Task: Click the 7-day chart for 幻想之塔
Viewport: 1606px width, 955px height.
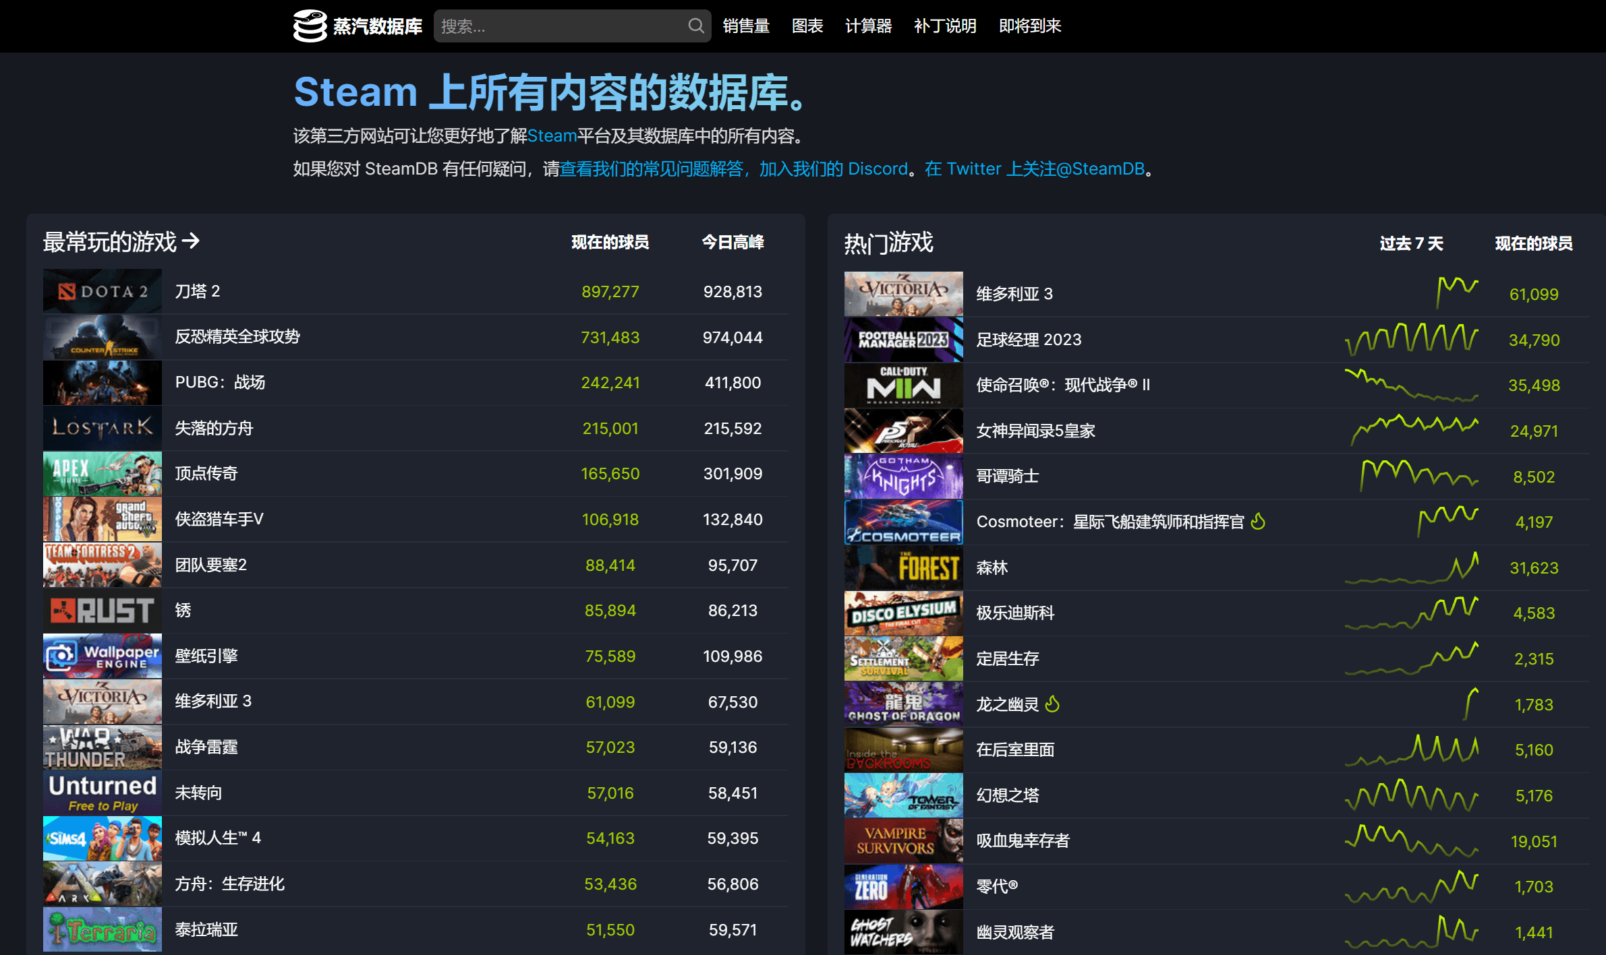Action: coord(1411,795)
